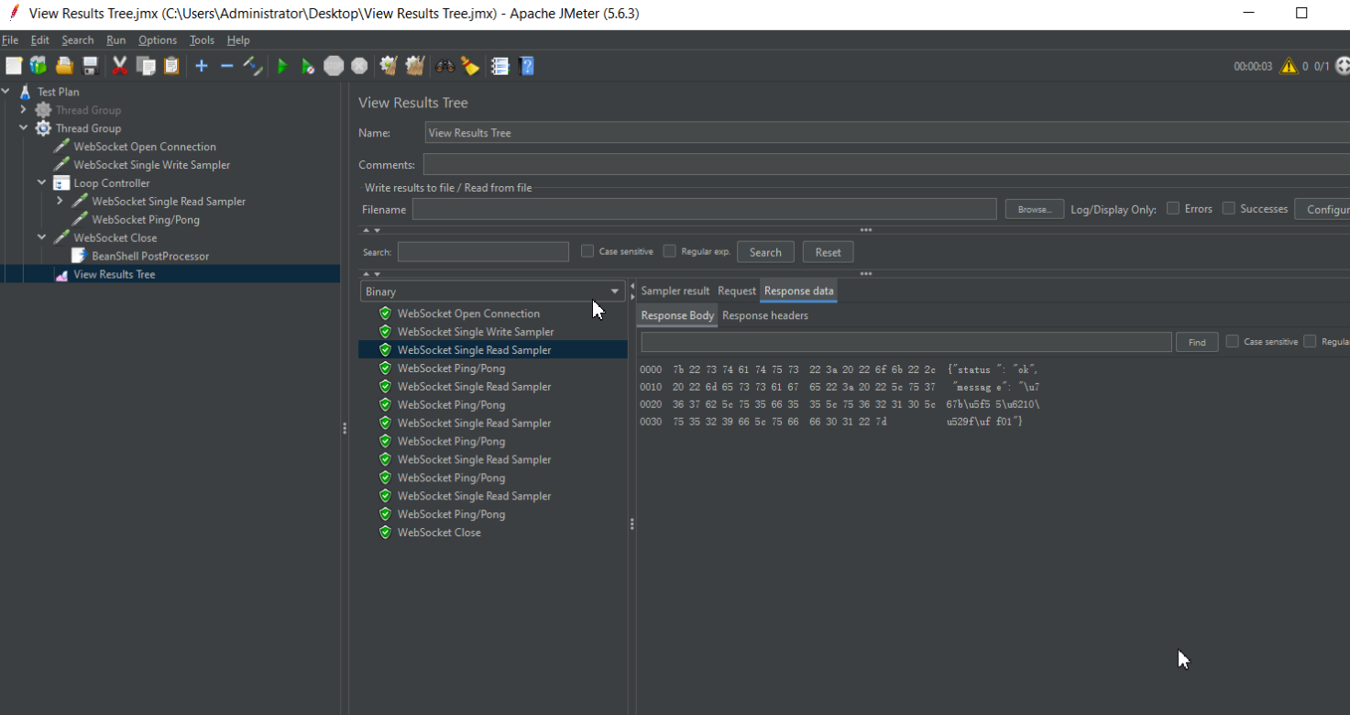
Task: Start the test with green play icon
Action: 283,66
